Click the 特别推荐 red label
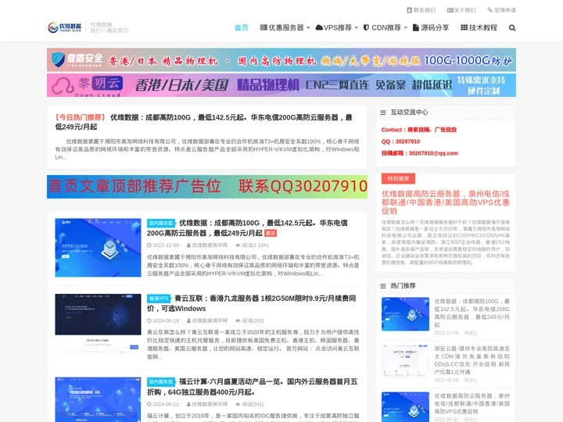Viewport: 563px width, 422px height. tap(398, 179)
